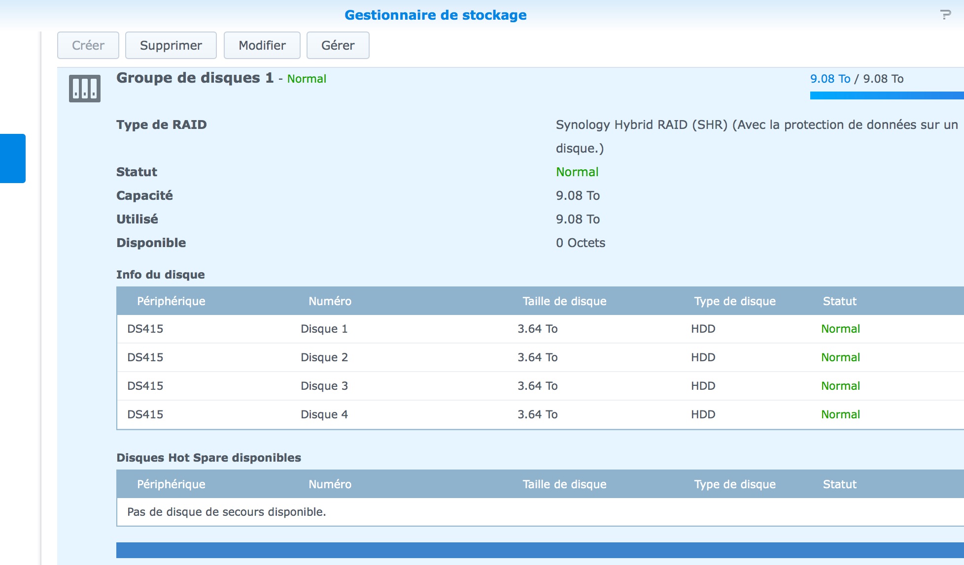The height and width of the screenshot is (565, 964).
Task: Click the help question mark icon
Action: (x=945, y=15)
